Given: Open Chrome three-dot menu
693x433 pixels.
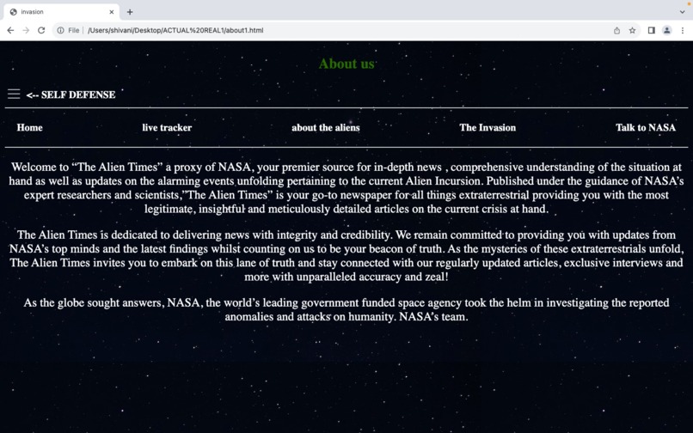Looking at the screenshot, I should tap(683, 30).
